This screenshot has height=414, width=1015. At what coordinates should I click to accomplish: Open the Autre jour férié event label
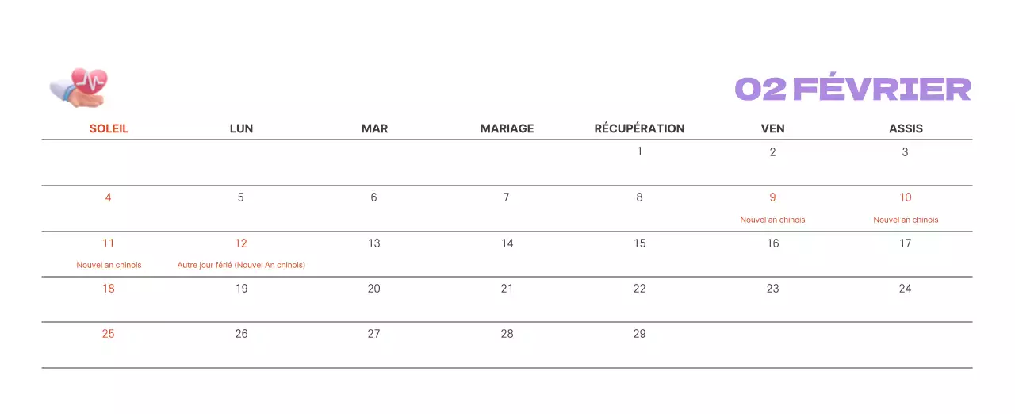click(x=241, y=265)
